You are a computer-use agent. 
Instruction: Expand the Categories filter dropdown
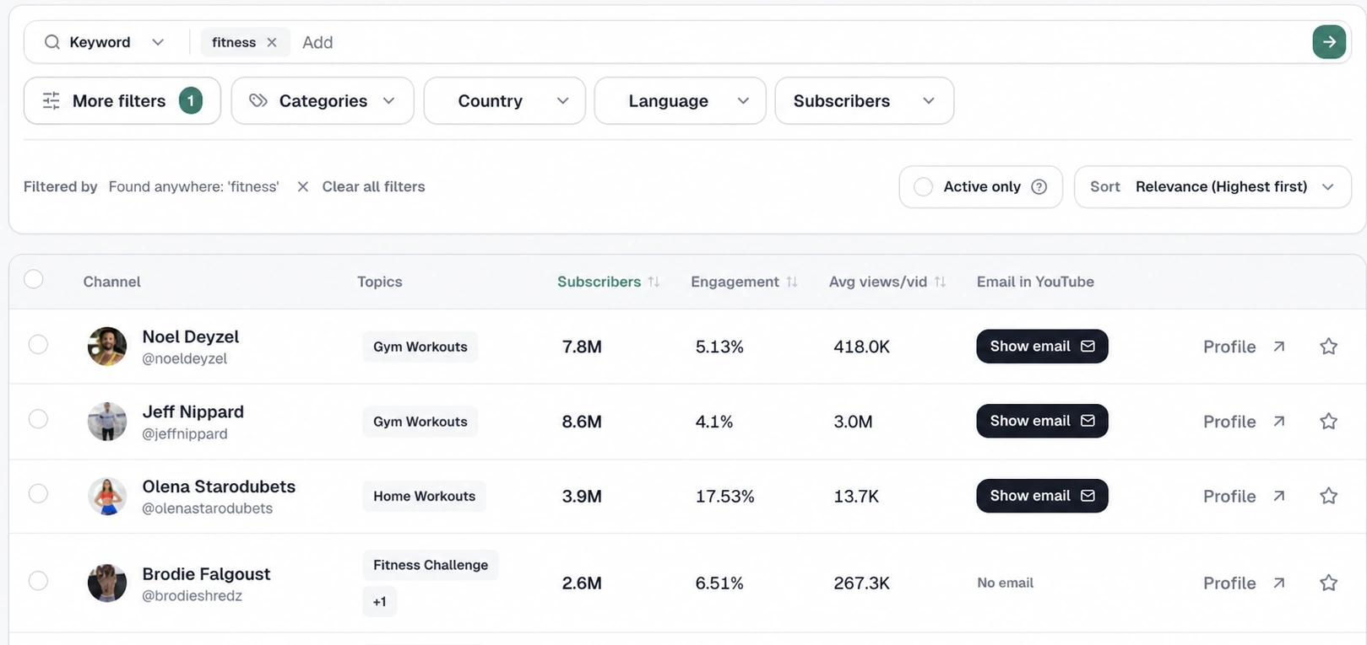pos(323,101)
